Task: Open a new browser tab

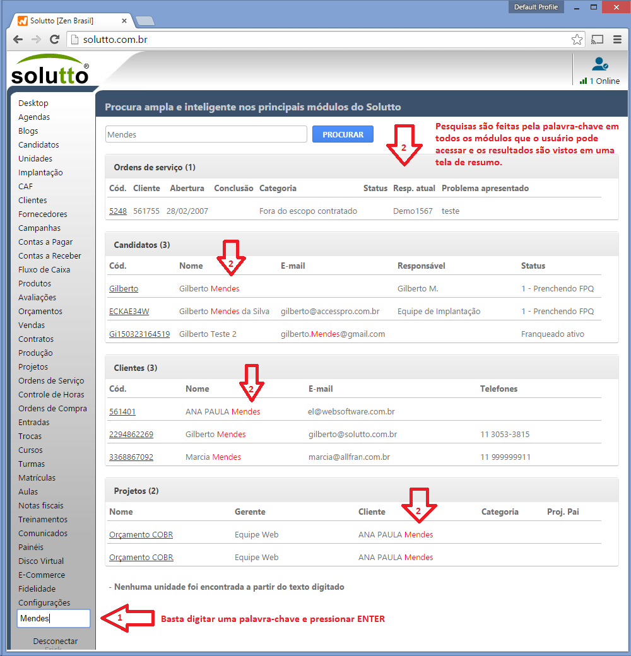Action: point(145,20)
